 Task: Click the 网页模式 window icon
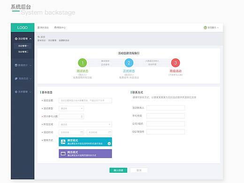point(63,153)
